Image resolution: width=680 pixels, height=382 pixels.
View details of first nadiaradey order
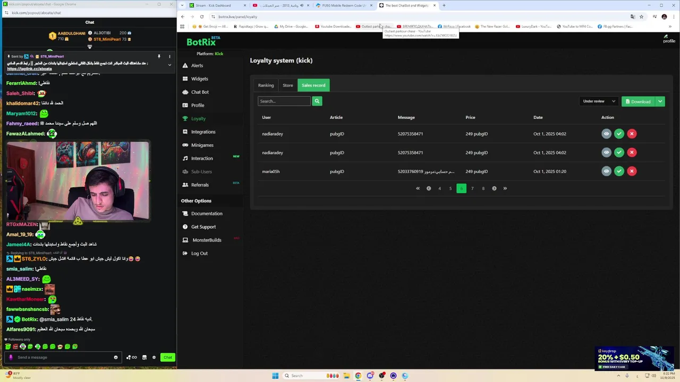(606, 134)
